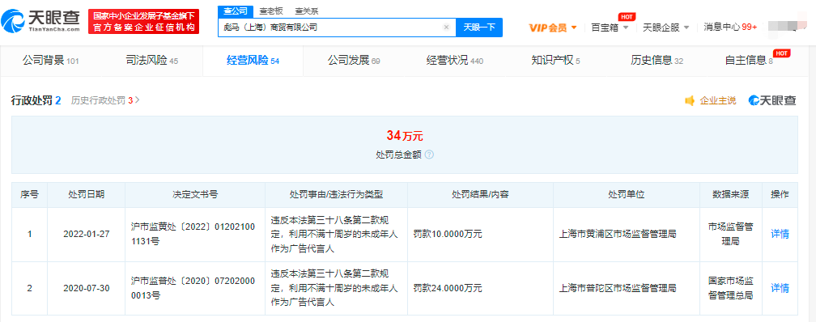Click the 处罚事由/违法行为类型 column header
The height and width of the screenshot is (322, 816).
click(x=336, y=194)
